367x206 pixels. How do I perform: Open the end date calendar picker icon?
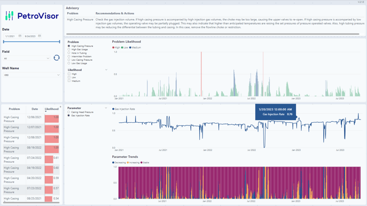[40, 36]
